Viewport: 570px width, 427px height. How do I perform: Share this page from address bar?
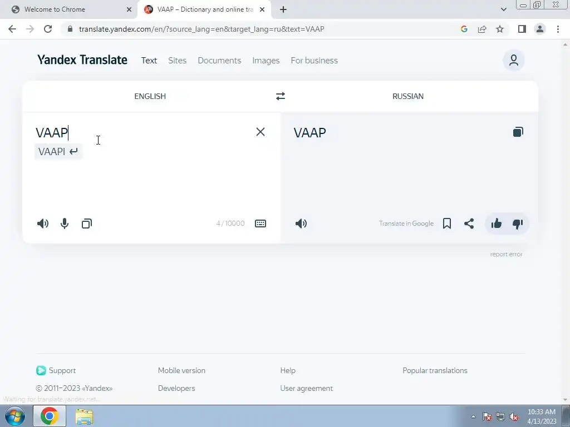click(482, 29)
